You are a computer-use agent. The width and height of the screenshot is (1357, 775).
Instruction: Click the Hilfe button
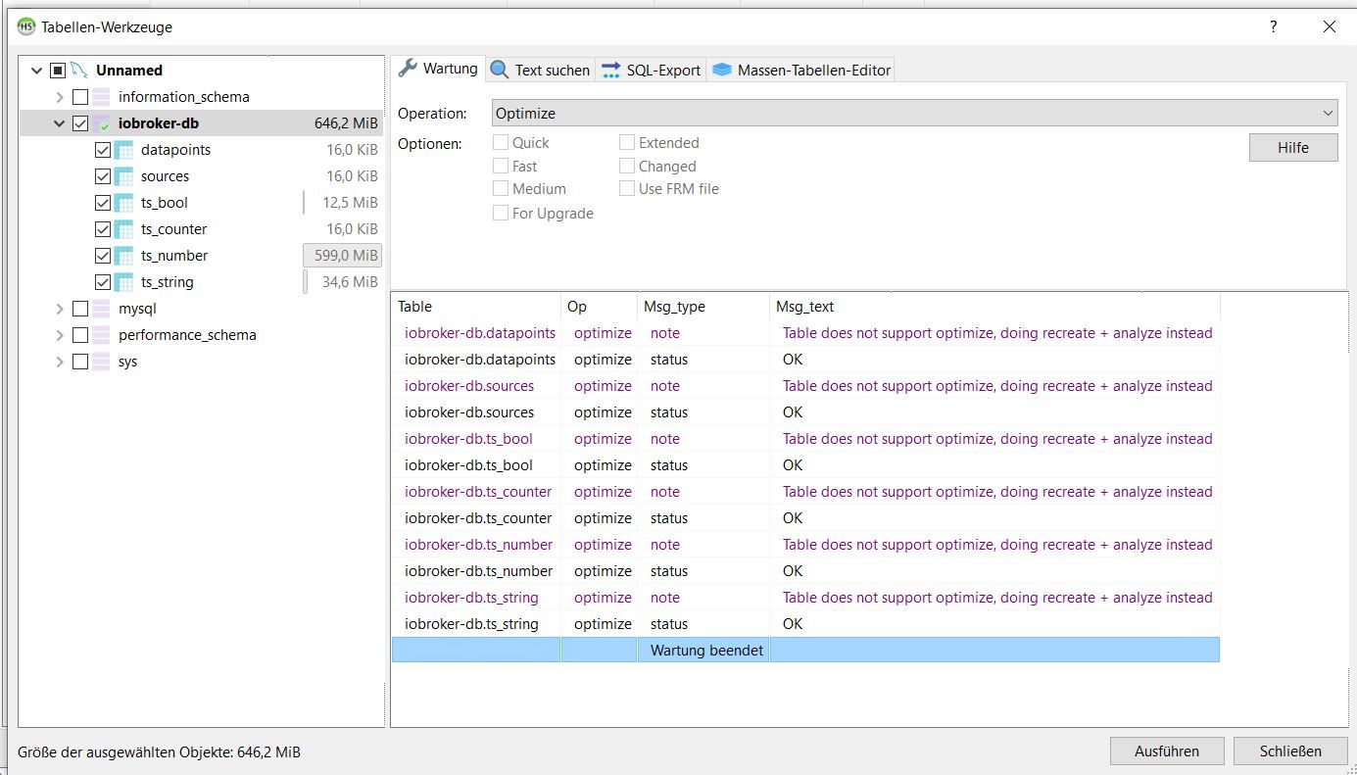click(1292, 148)
